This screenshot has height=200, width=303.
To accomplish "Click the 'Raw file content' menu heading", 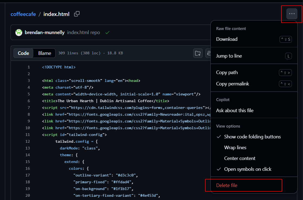I will (231, 29).
